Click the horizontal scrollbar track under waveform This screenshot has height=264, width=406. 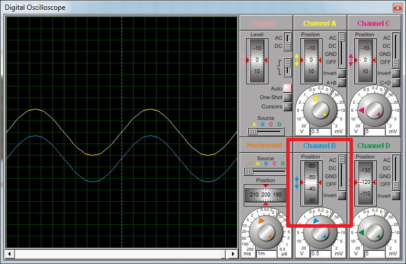click(122, 254)
